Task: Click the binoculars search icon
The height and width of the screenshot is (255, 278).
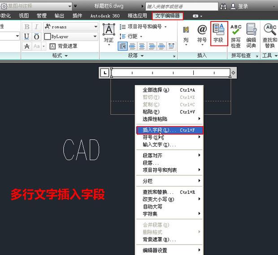Action: coord(223,7)
